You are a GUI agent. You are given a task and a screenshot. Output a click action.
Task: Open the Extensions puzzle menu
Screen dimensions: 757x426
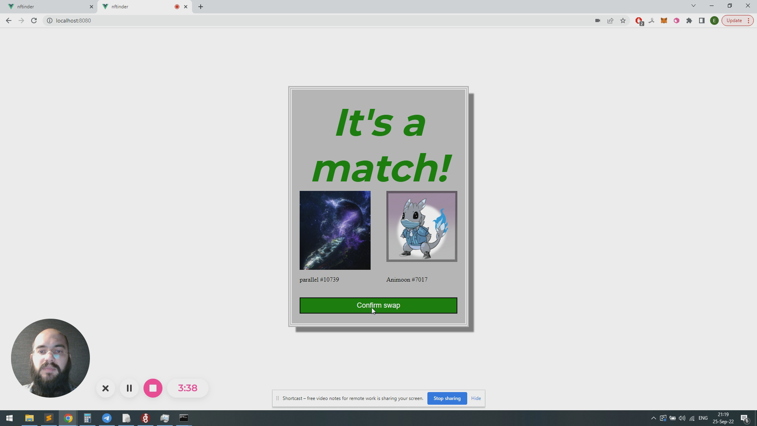click(689, 21)
